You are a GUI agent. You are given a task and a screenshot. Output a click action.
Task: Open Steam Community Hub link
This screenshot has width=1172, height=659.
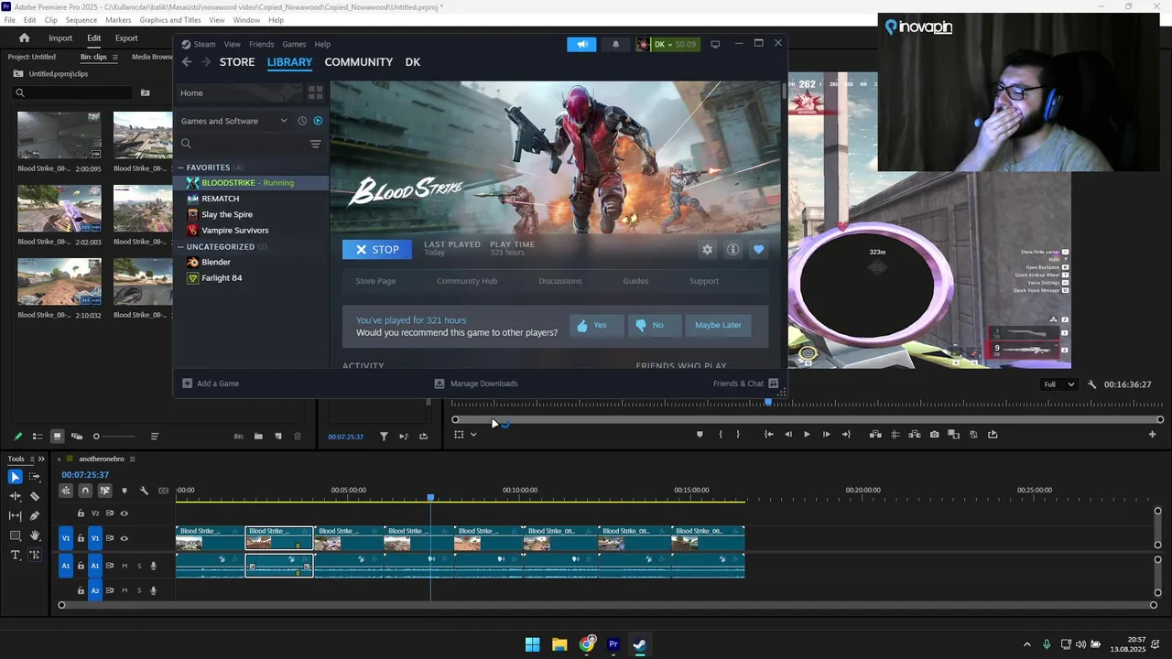(467, 281)
